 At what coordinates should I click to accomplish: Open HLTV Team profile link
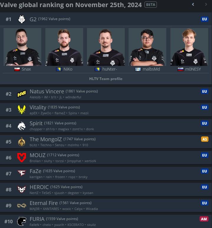(x=106, y=79)
